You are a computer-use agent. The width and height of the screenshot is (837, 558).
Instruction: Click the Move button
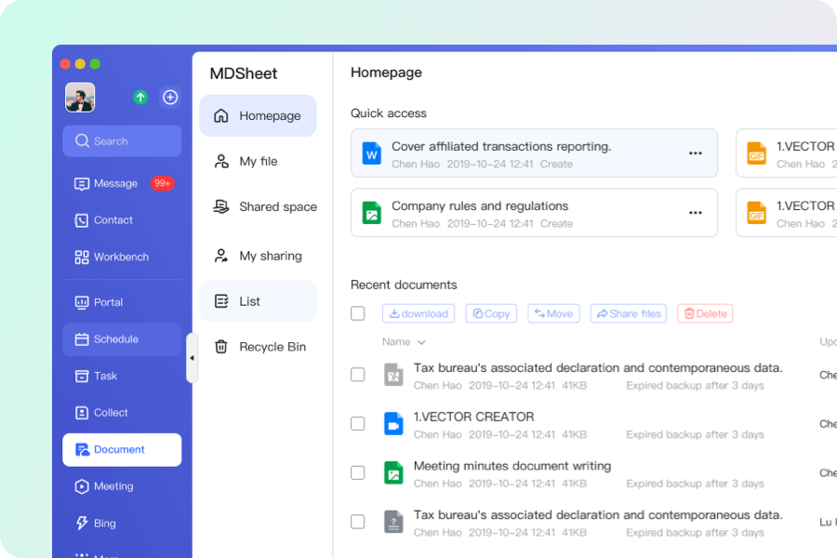(553, 313)
